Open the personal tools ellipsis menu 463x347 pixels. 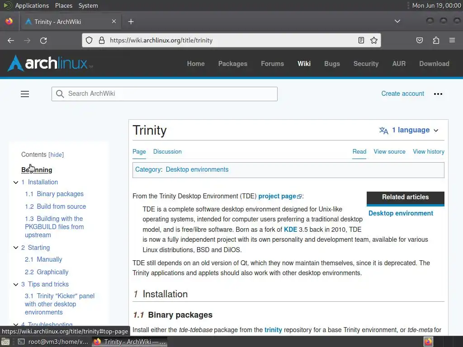click(438, 94)
